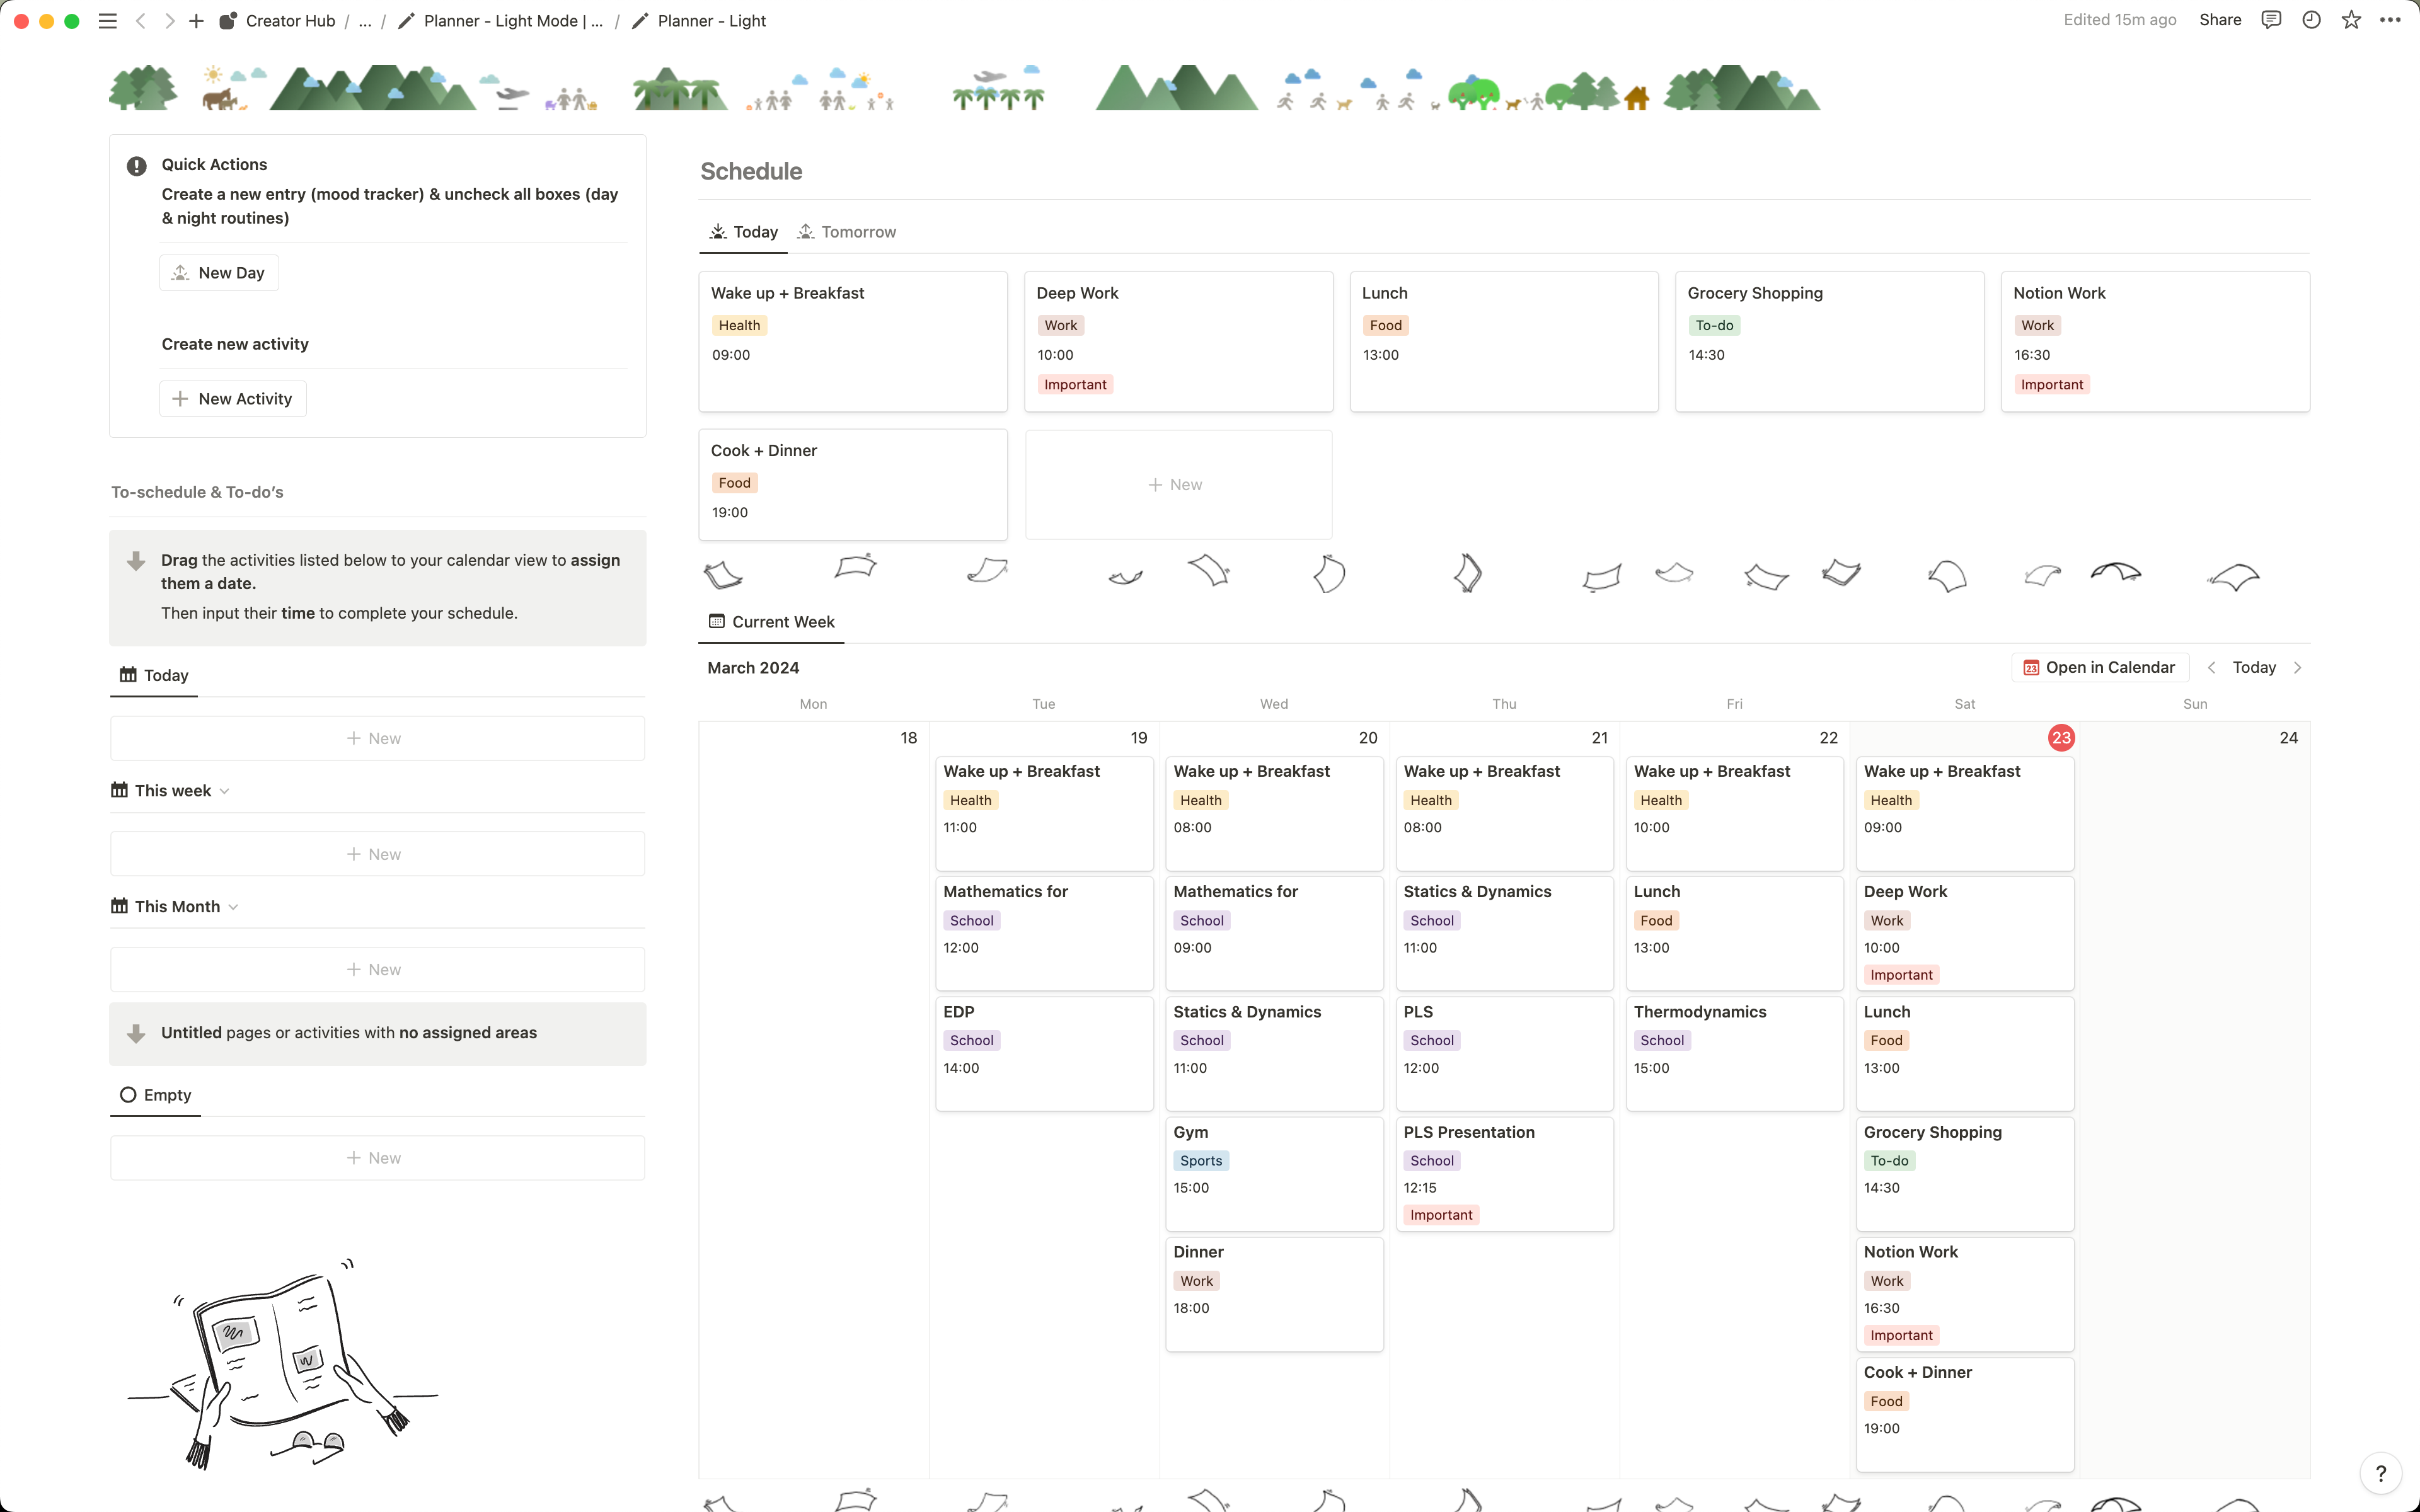Select the Current Week tab
2420x1512 pixels.
click(771, 622)
